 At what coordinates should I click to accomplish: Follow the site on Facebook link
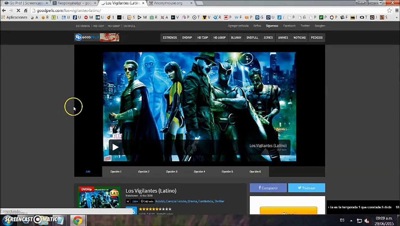click(x=289, y=26)
